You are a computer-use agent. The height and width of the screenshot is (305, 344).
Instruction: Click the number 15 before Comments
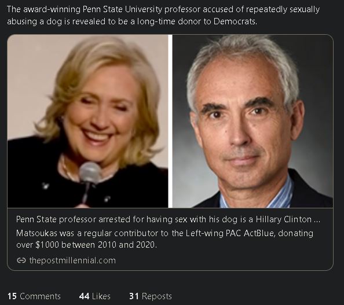tap(12, 296)
